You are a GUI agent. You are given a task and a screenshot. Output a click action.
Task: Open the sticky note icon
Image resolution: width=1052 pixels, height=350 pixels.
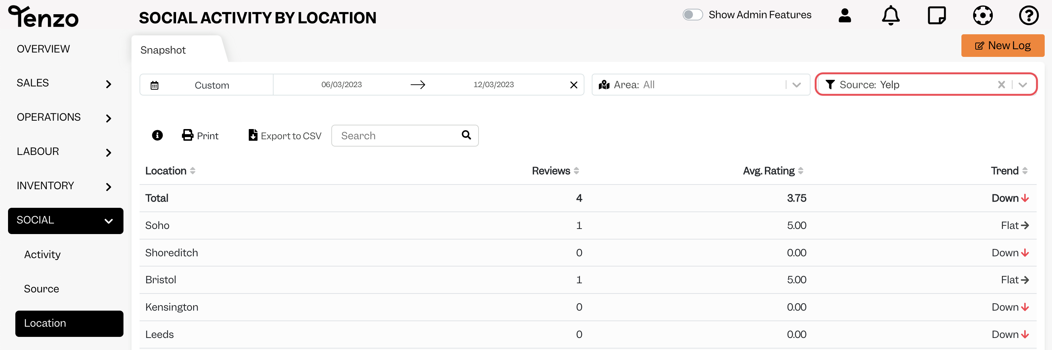coord(937,15)
